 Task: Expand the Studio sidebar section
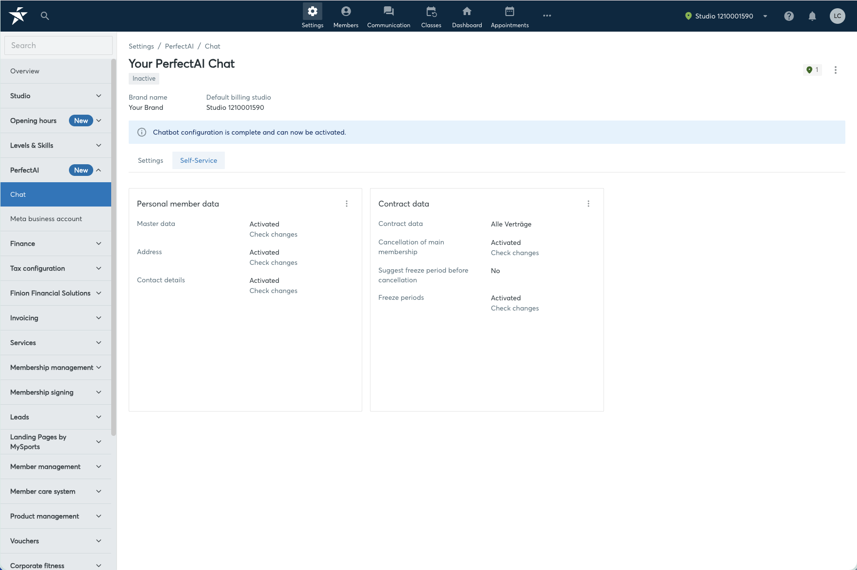pyautogui.click(x=56, y=96)
